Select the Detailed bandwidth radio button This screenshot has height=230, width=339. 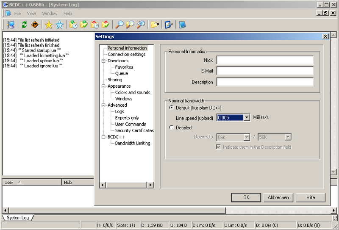click(172, 127)
